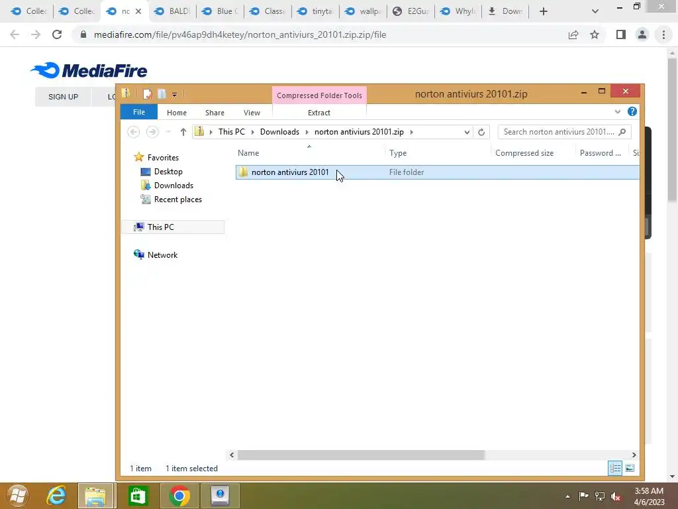Screen dimensions: 678x509
Task: Reload the MediaFire page in Chrome
Action: pos(57,34)
